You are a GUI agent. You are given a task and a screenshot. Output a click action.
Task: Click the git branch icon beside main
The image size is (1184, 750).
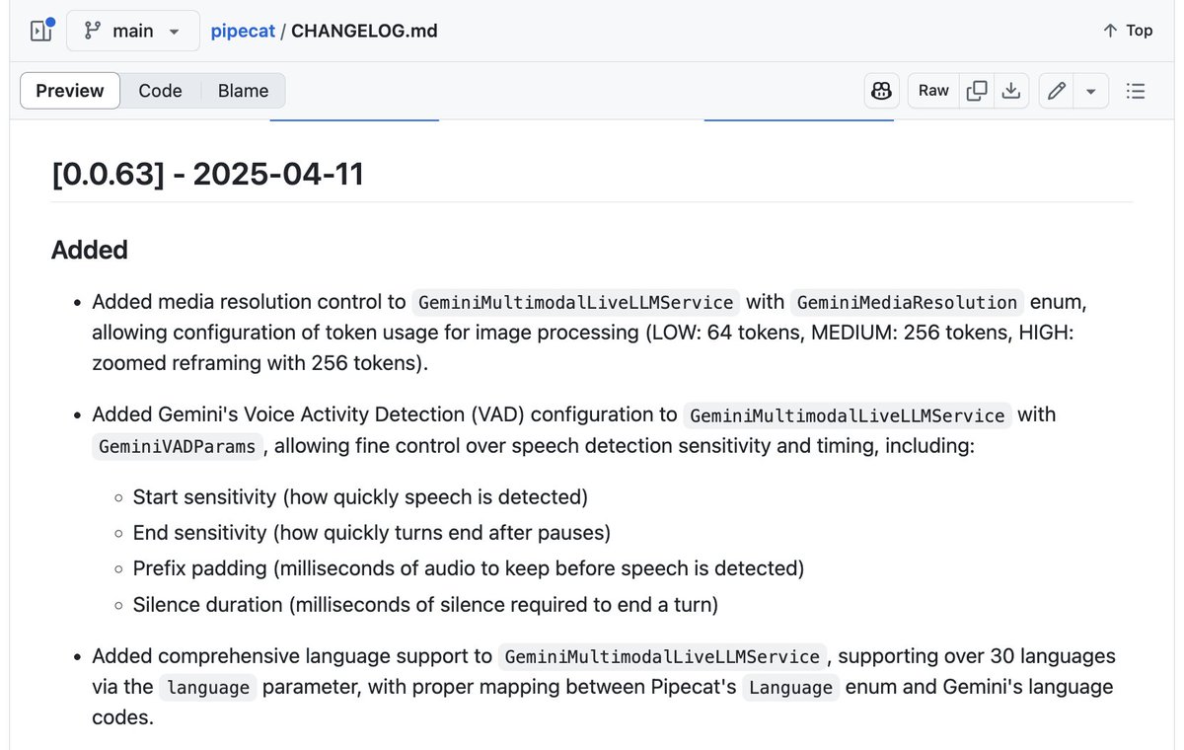tap(93, 31)
